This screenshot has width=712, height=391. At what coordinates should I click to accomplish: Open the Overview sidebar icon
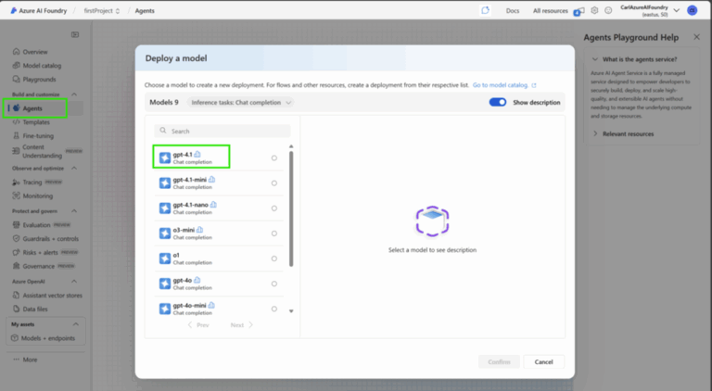(x=17, y=52)
